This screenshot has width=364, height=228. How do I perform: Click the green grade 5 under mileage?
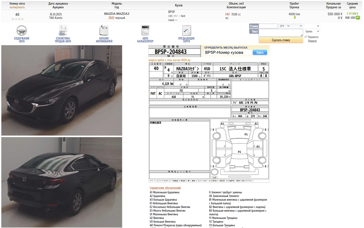coord(295,18)
